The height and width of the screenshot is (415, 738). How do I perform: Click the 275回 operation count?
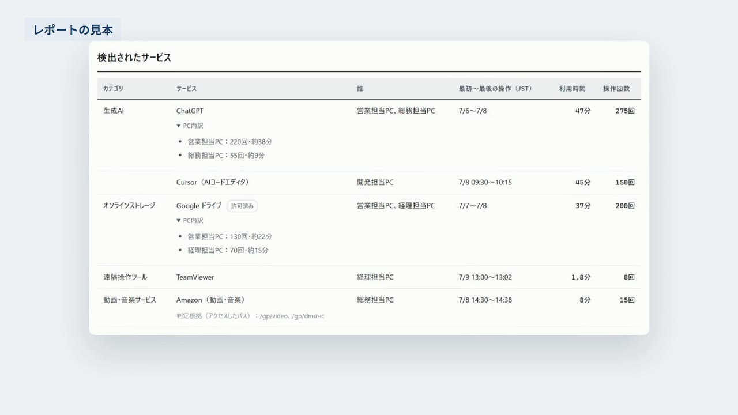(x=625, y=111)
